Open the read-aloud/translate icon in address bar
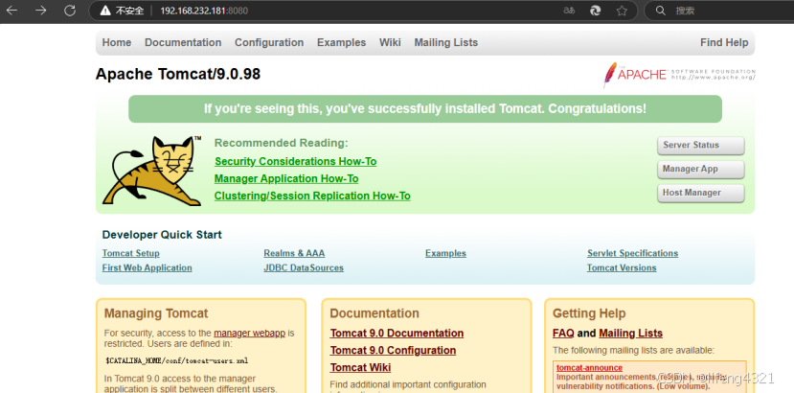This screenshot has height=393, width=794. (569, 11)
